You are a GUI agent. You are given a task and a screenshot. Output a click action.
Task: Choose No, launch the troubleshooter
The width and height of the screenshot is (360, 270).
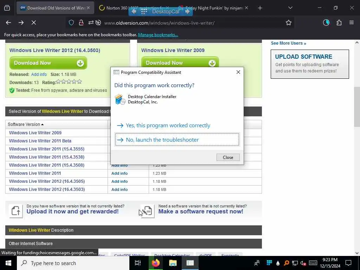pos(177,140)
